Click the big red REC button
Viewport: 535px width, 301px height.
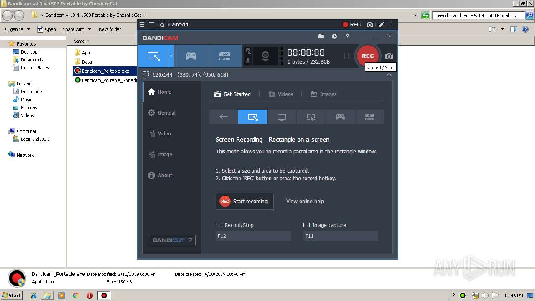click(368, 56)
